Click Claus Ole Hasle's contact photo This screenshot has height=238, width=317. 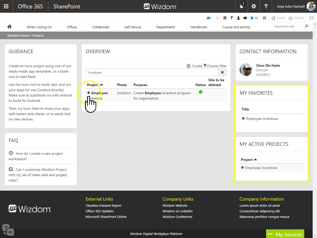[x=246, y=70]
